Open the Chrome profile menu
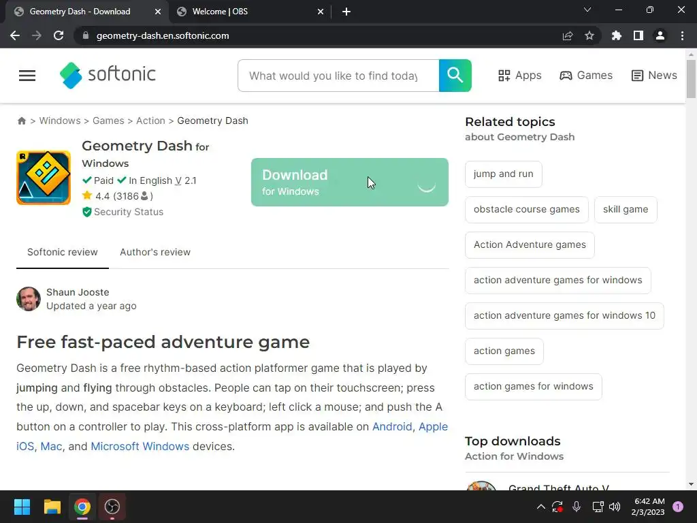The width and height of the screenshot is (697, 523). click(x=660, y=35)
